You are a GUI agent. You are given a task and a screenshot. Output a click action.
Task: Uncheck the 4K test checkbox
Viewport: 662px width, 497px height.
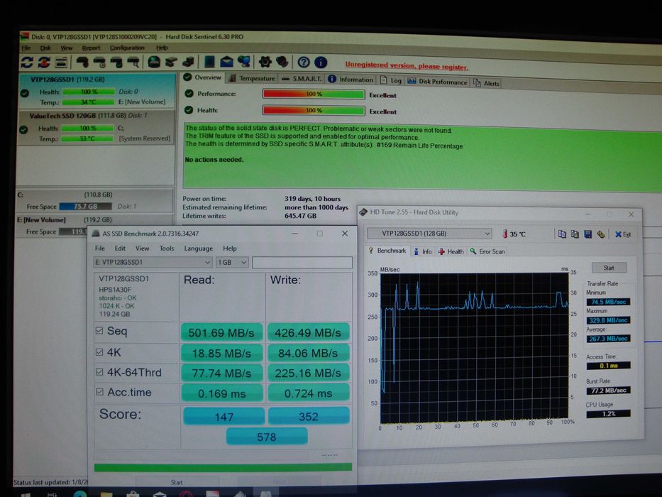pyautogui.click(x=99, y=351)
